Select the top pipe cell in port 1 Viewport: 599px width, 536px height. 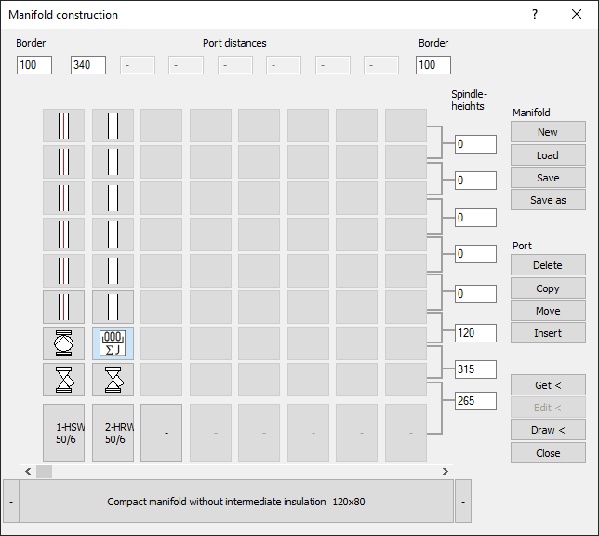(x=64, y=126)
